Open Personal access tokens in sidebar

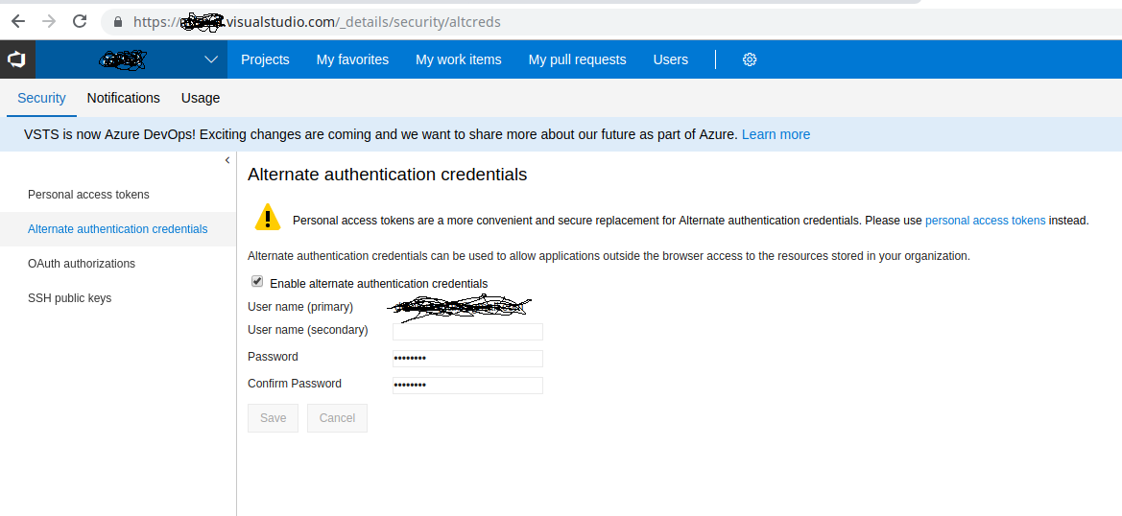tap(88, 195)
